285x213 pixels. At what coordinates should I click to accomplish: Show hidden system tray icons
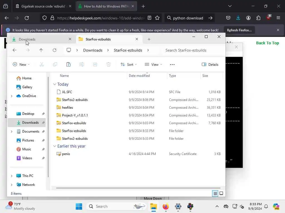(217, 206)
